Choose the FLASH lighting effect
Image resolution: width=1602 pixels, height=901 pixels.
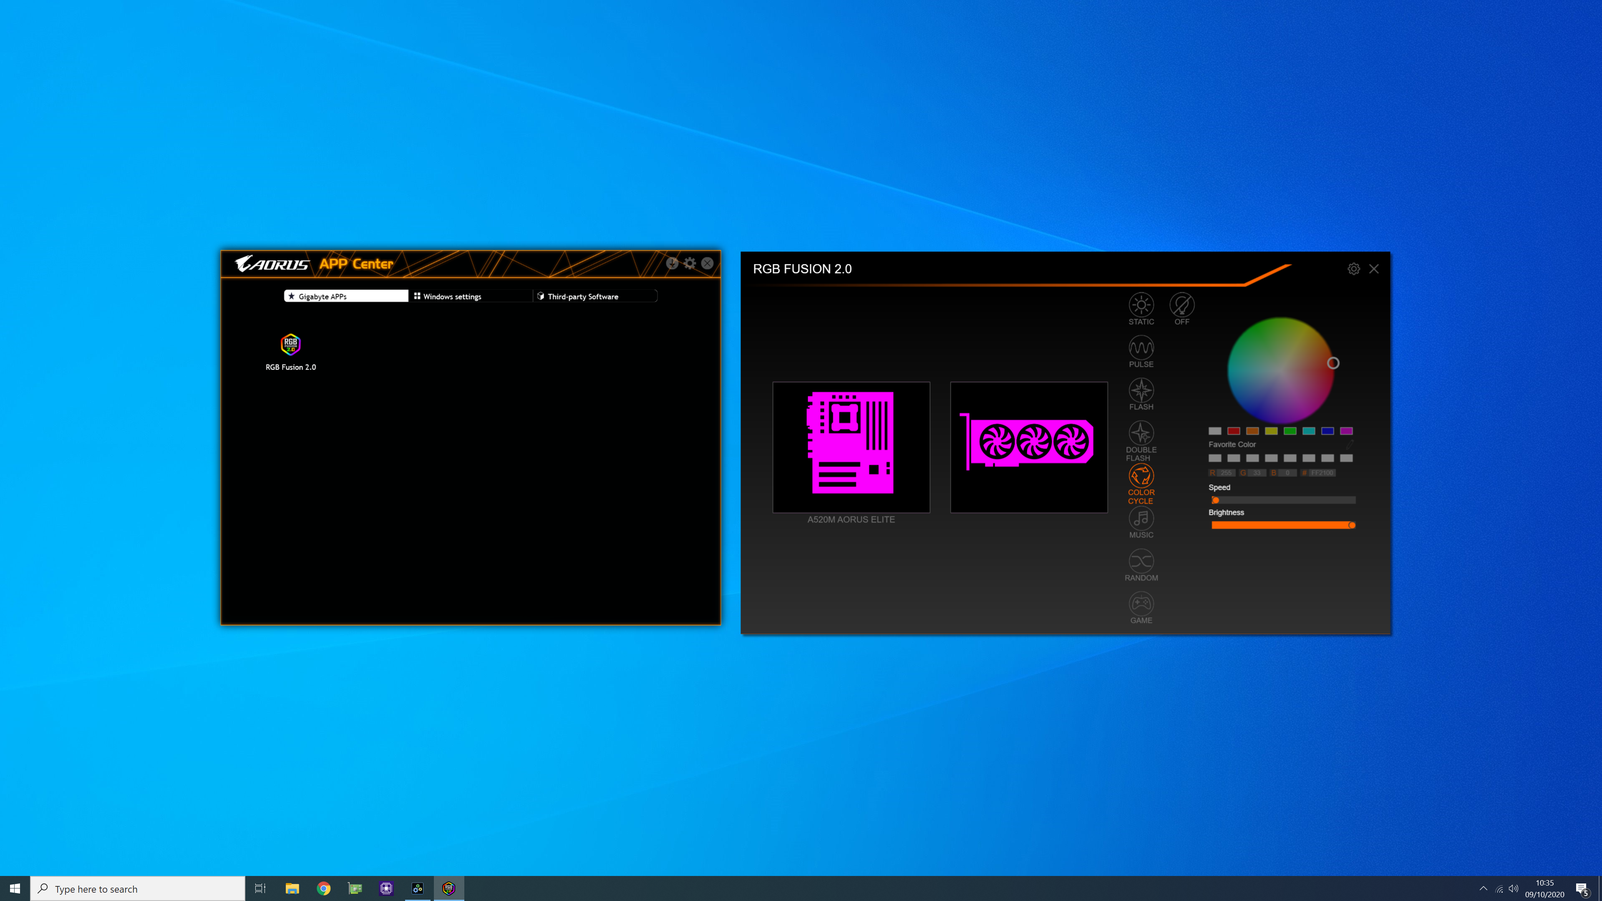coord(1141,394)
